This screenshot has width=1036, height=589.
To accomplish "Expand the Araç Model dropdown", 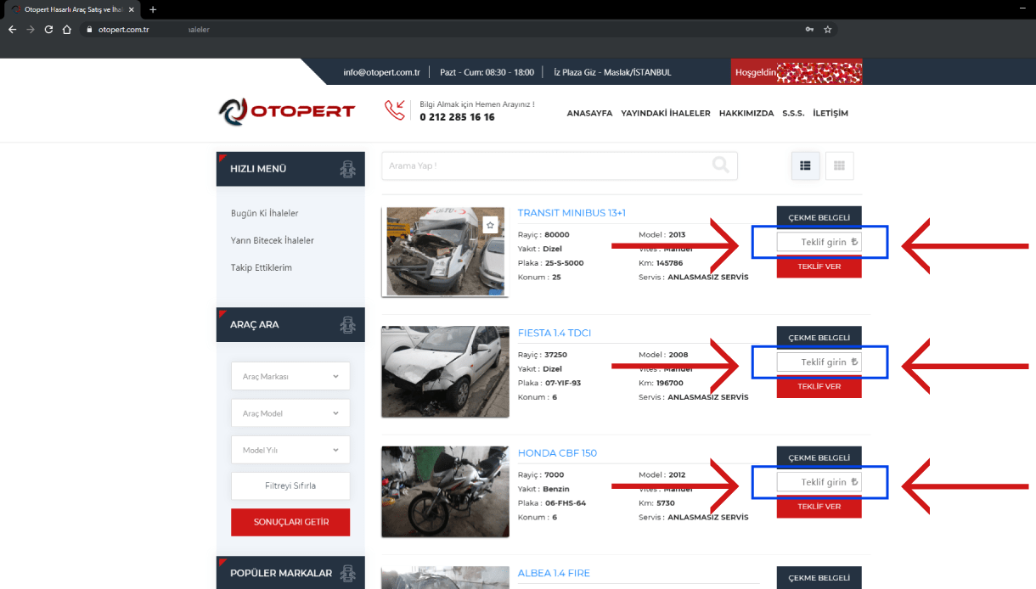I will [290, 413].
